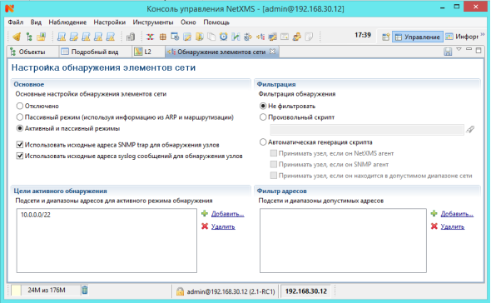Screen dimensions: 491x303
Task: Switch to the Подробный вид tab
Action: pyautogui.click(x=95, y=52)
